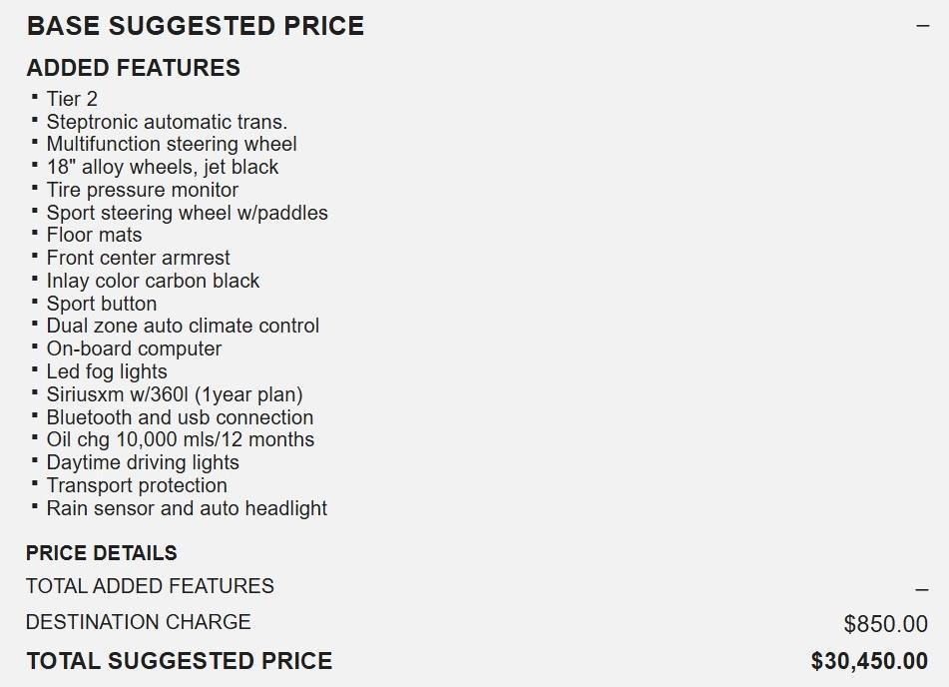Click Rain sensor and auto headlight item
This screenshot has height=687, width=949.
(187, 508)
